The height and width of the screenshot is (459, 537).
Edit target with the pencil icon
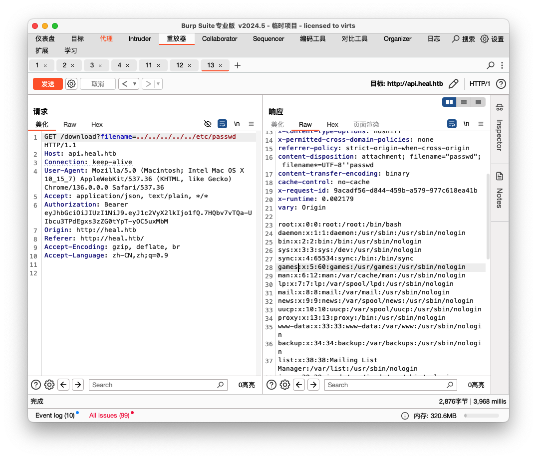tap(454, 83)
